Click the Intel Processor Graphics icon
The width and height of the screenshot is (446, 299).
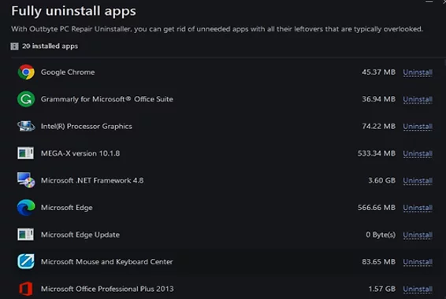26,126
